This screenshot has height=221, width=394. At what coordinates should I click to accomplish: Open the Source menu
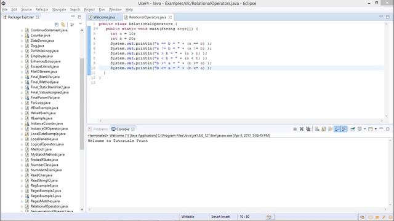(x=26, y=10)
